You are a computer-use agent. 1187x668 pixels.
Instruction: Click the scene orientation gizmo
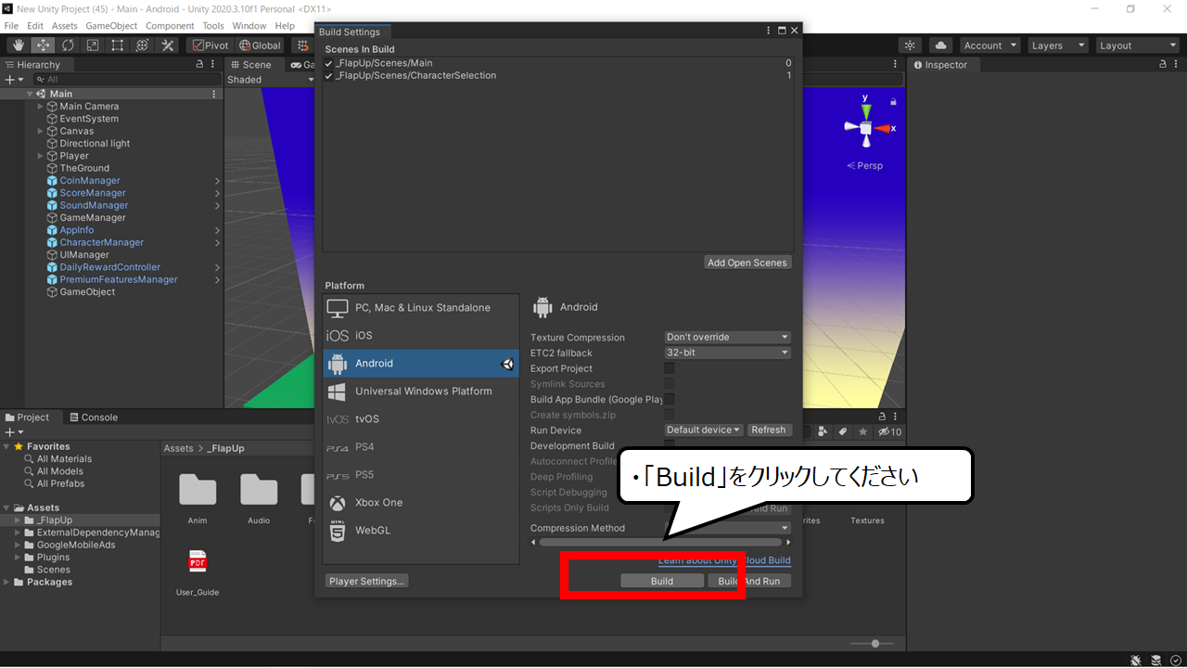[866, 128]
